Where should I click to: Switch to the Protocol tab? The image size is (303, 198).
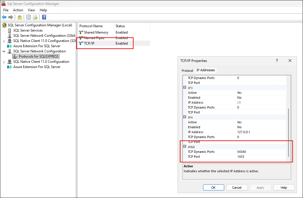tap(187, 71)
